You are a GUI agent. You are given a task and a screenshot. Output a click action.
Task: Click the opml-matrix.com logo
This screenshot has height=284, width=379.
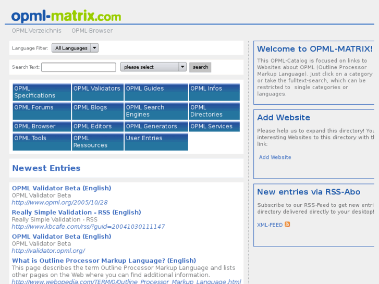pyautogui.click(x=66, y=16)
